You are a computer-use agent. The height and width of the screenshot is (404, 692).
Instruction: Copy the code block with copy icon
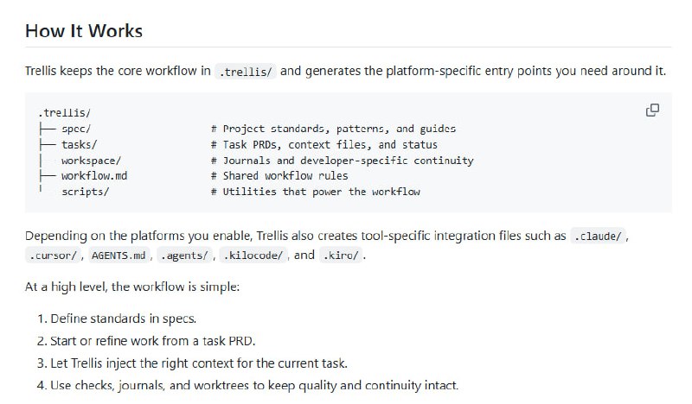point(653,110)
